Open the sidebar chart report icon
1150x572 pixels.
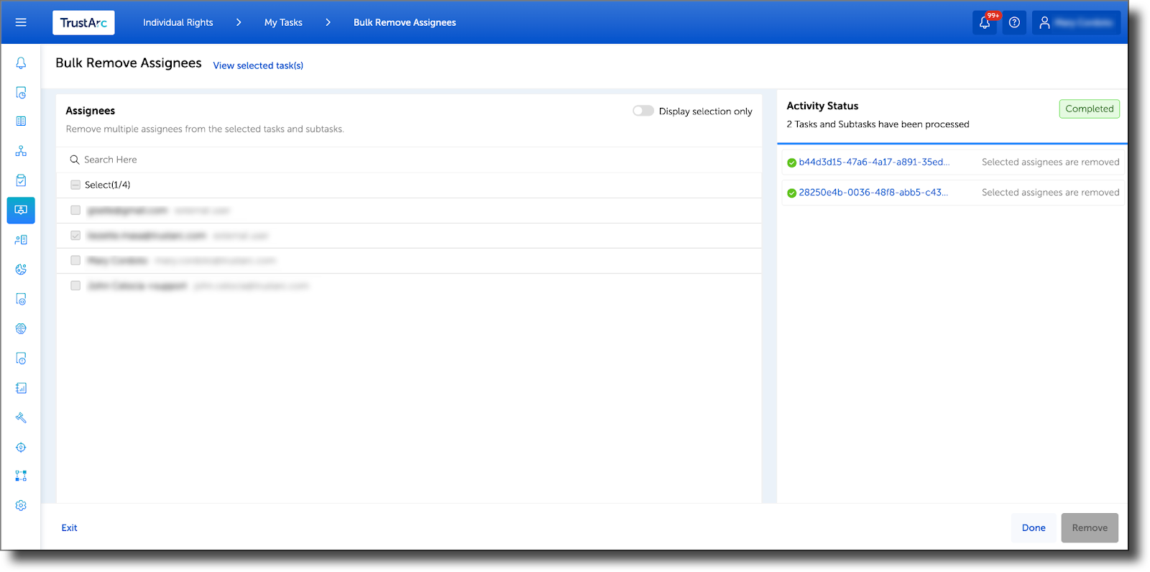21,388
